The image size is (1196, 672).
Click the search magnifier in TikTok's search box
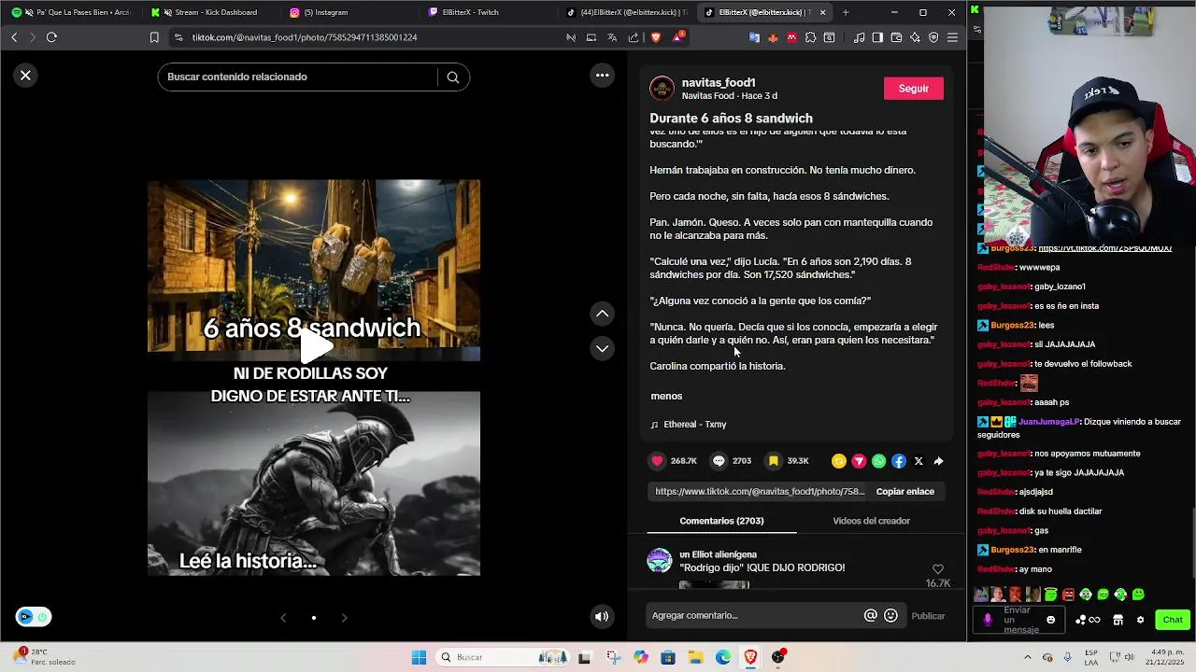(x=453, y=77)
